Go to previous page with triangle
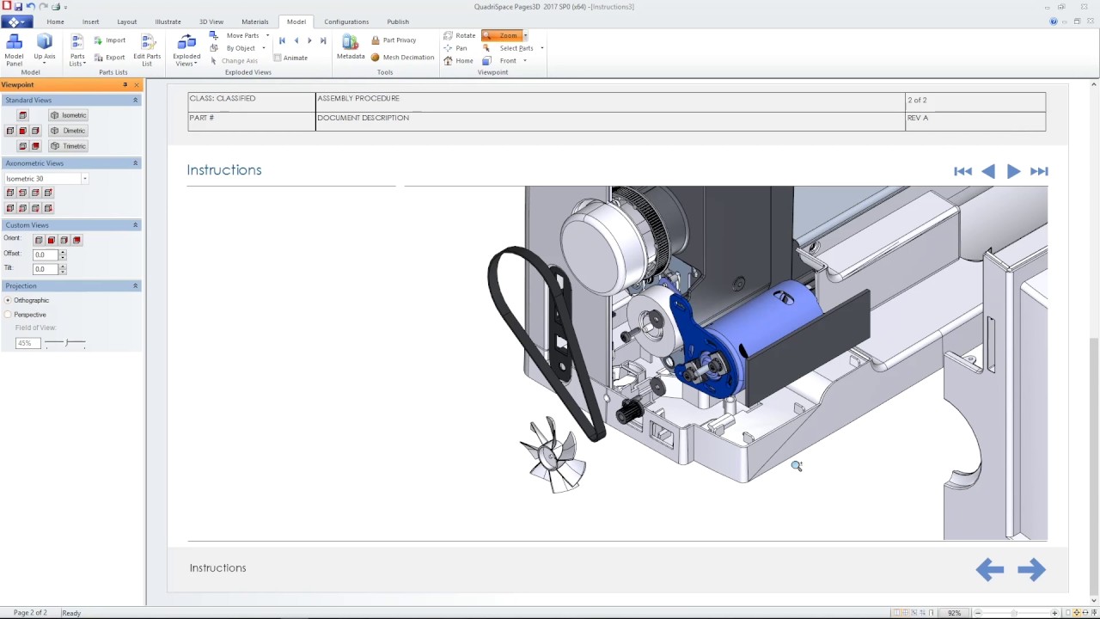 click(988, 171)
